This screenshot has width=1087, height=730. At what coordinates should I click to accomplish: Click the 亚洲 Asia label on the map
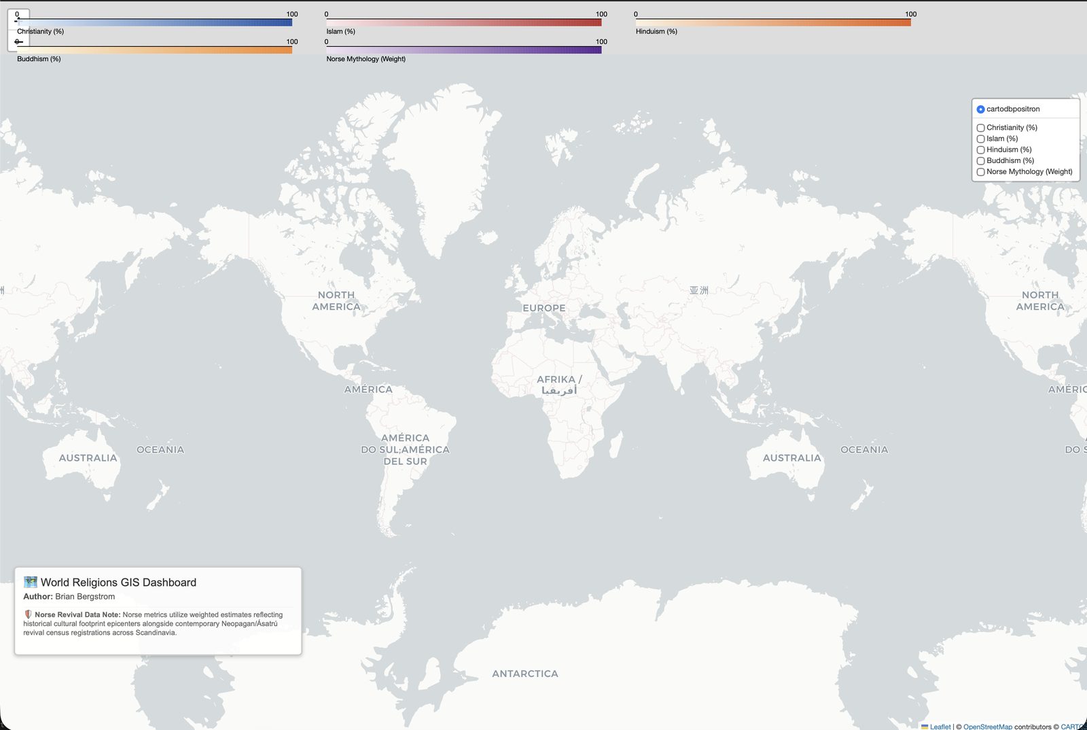coord(699,290)
